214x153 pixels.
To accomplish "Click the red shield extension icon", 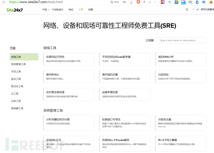I will pos(138,2).
